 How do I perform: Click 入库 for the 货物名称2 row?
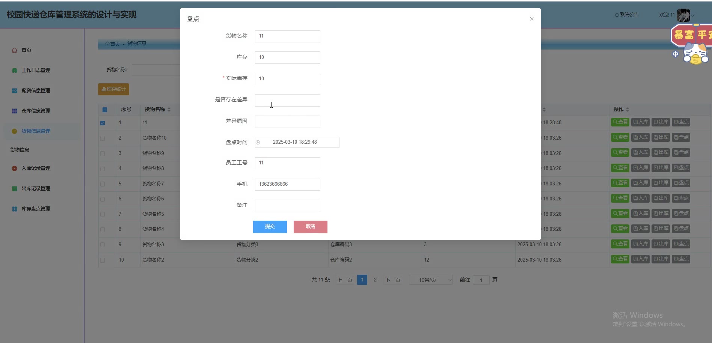(640, 259)
